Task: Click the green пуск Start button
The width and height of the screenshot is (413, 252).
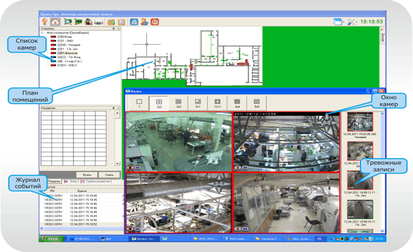Action: point(51,239)
